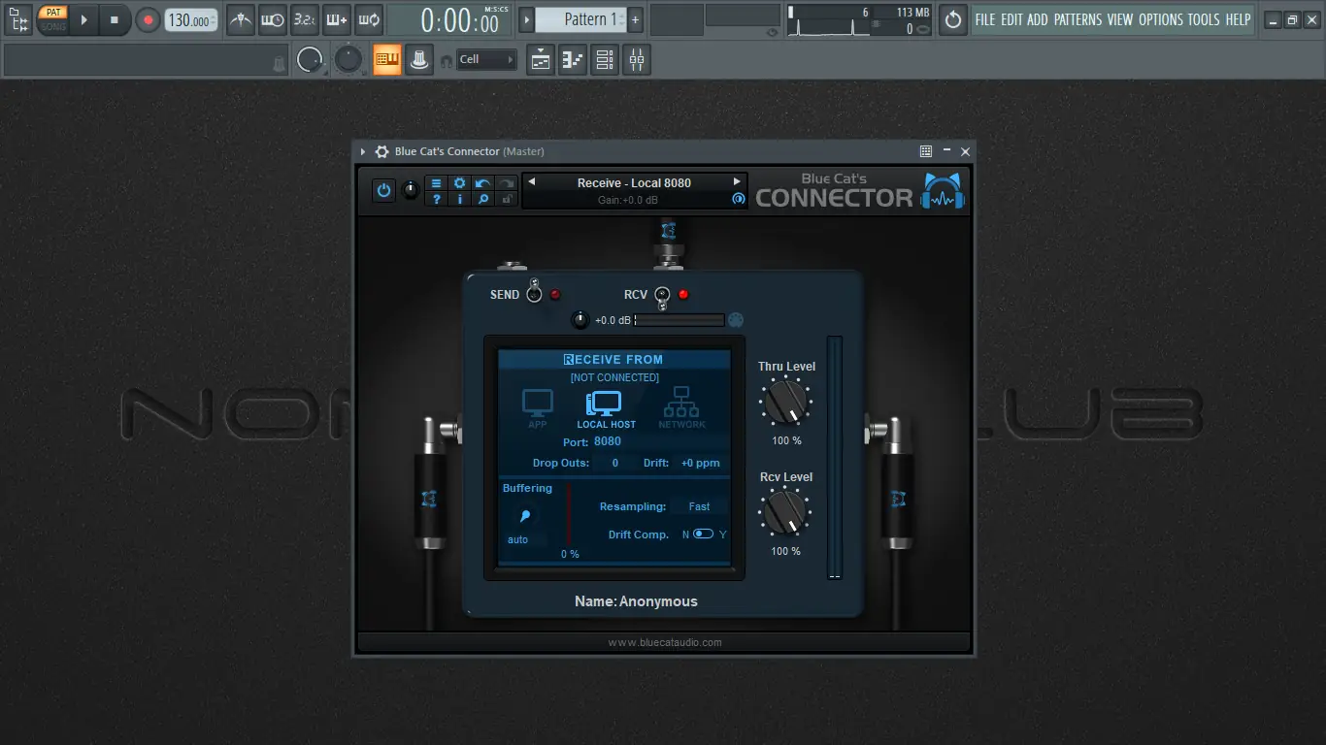
Task: Open the Connector help question mark
Action: 437,199
